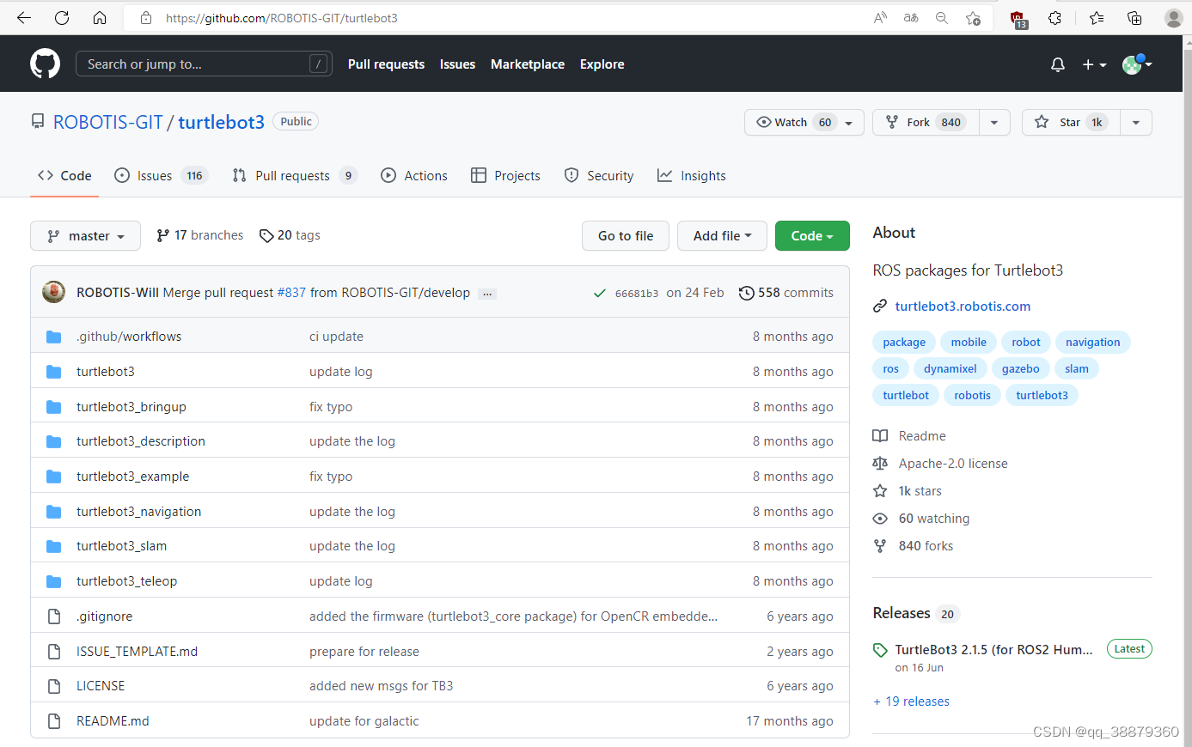Image resolution: width=1192 pixels, height=747 pixels.
Task: Open the Add file dropdown
Action: click(722, 236)
